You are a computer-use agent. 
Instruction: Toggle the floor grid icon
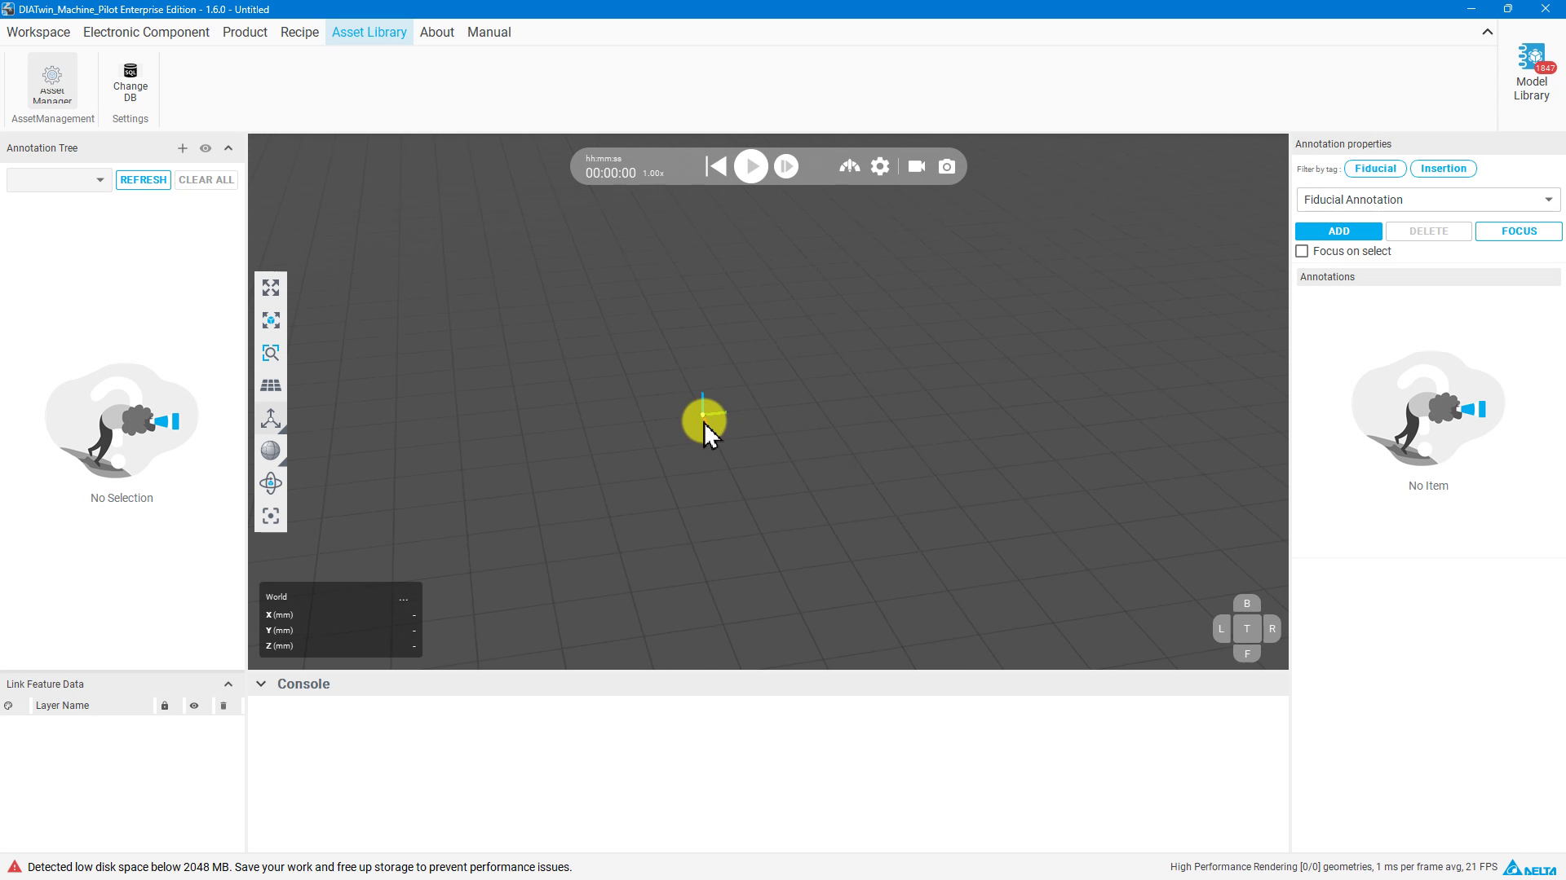point(271,385)
